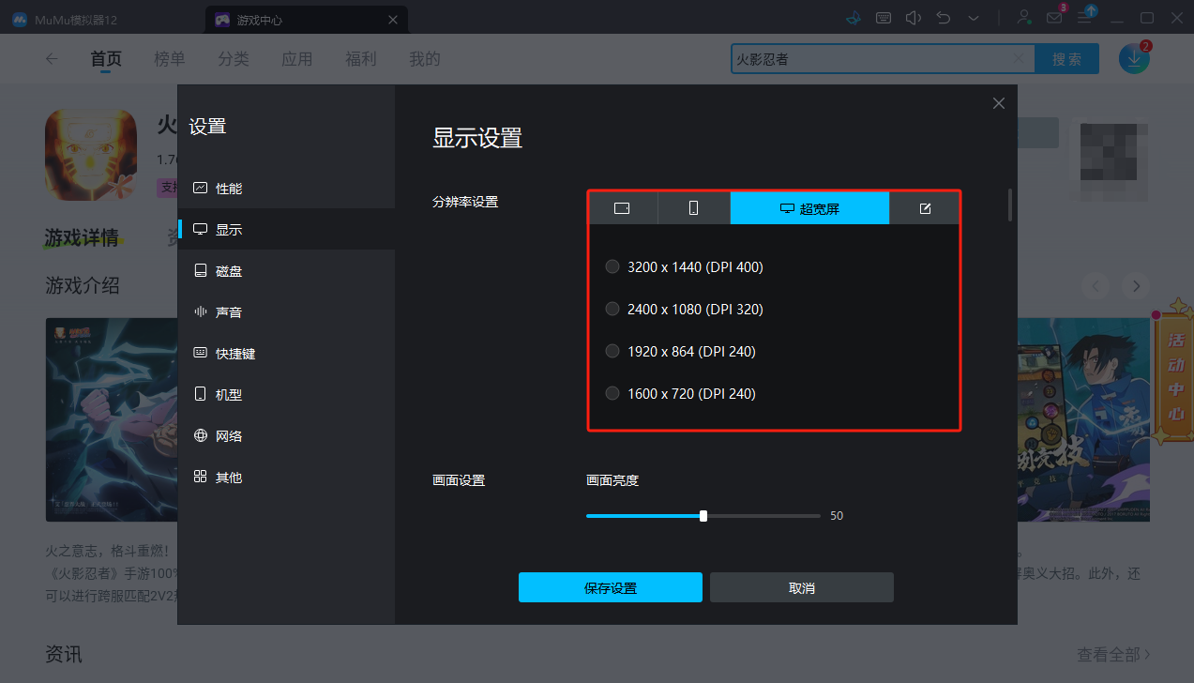This screenshot has width=1194, height=683.
Task: Adjust the 画面亮度 brightness slider
Action: (703, 515)
